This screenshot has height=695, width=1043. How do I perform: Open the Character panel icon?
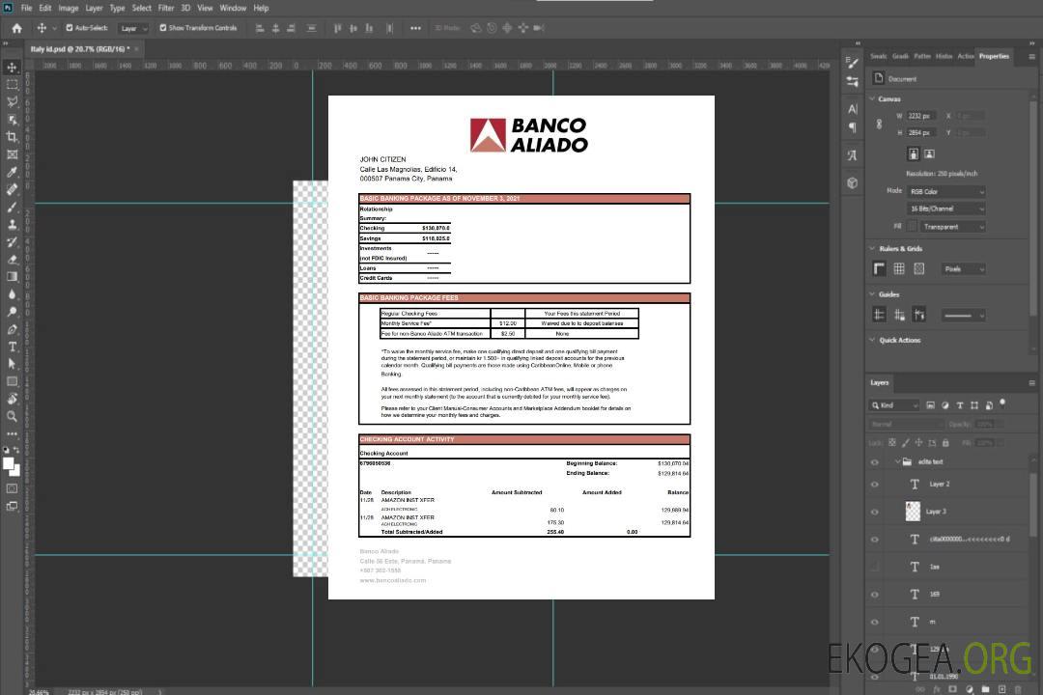click(853, 108)
